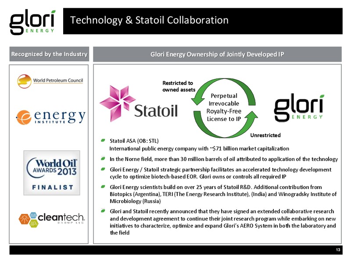Click the 'strategic partnership facilitates' bullet text
Viewport: 351px width, 263px height.
click(221, 173)
